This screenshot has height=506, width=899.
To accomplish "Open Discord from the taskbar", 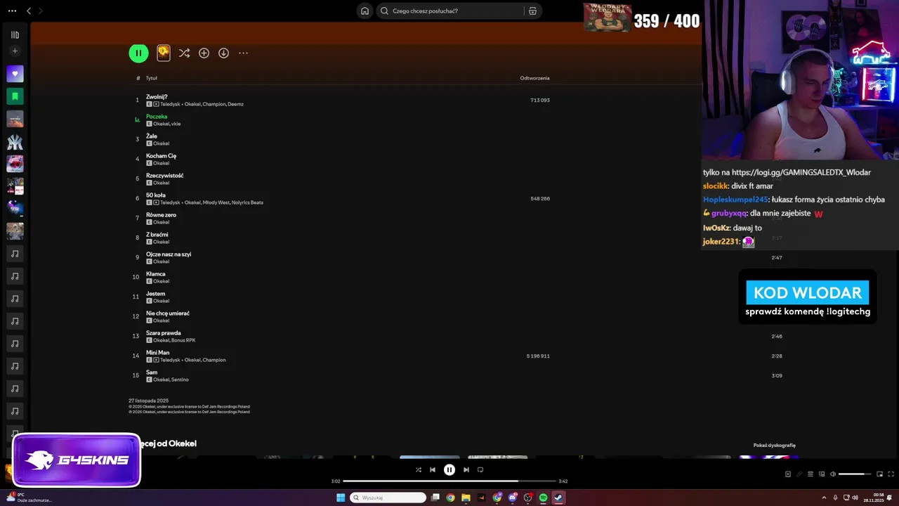I will pyautogui.click(x=513, y=498).
